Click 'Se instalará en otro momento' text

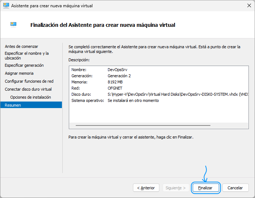133,100
